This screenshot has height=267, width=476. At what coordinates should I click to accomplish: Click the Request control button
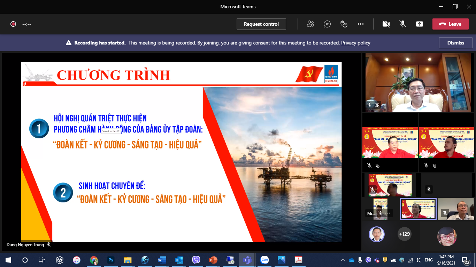[261, 24]
